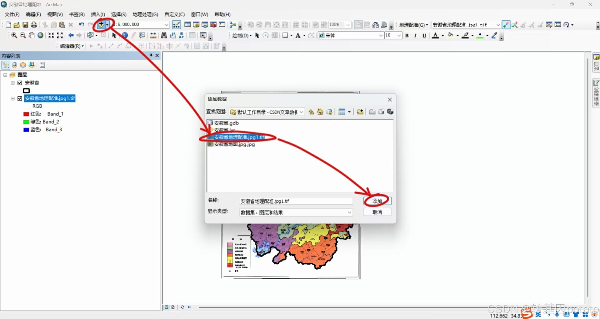Open the Python window icon

(222, 25)
